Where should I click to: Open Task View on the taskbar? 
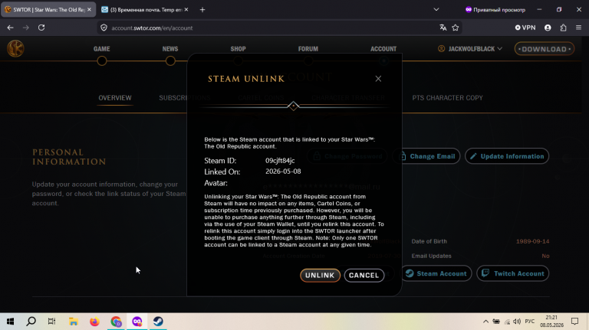click(52, 322)
